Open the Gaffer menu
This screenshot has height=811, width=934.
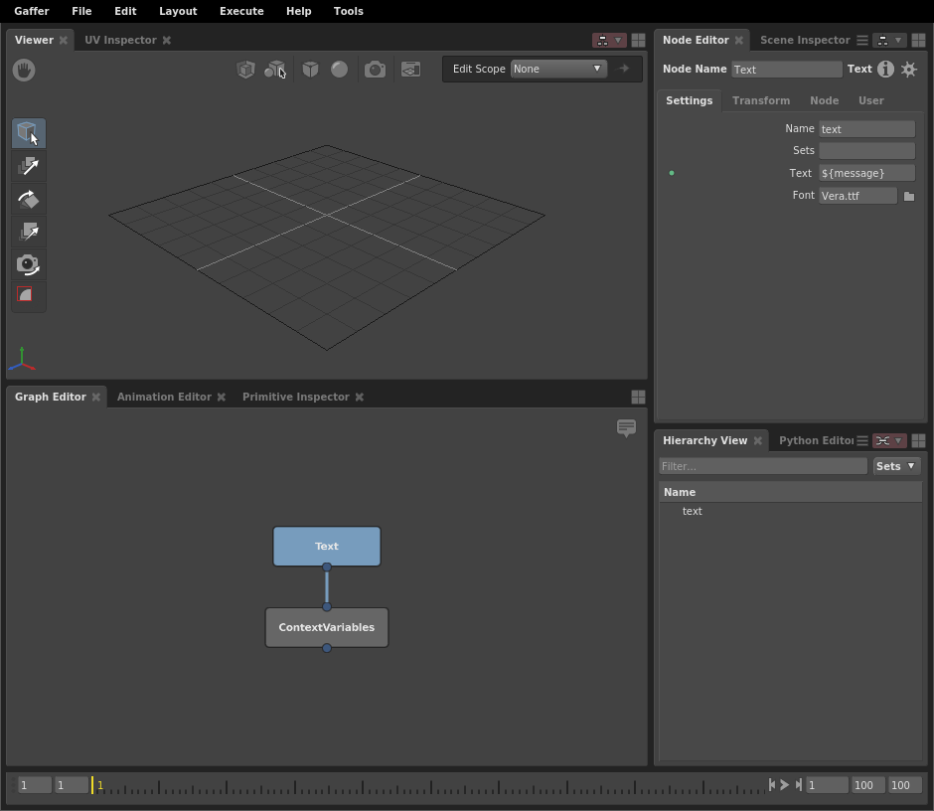tap(32, 11)
